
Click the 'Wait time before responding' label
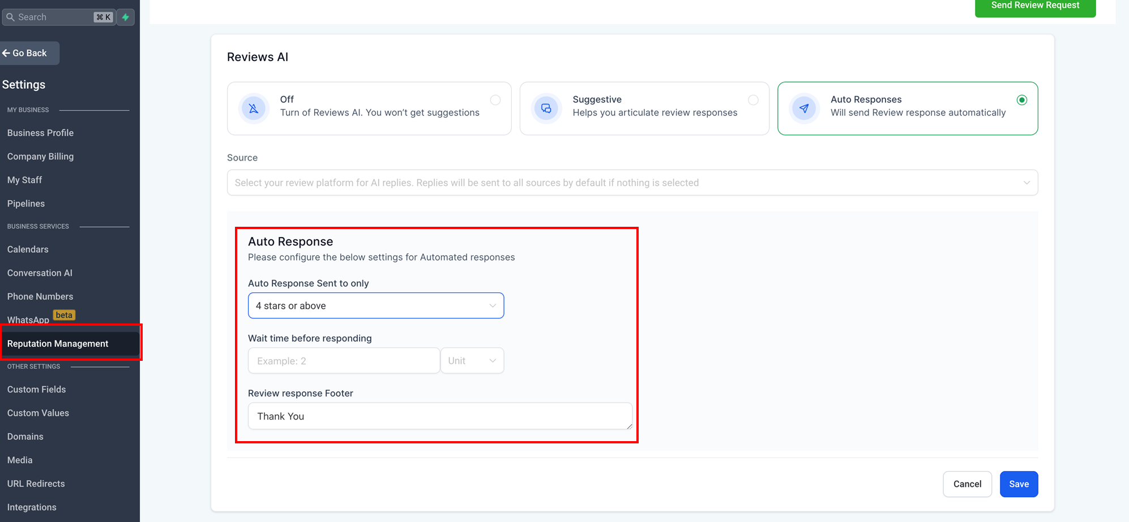[x=310, y=338]
